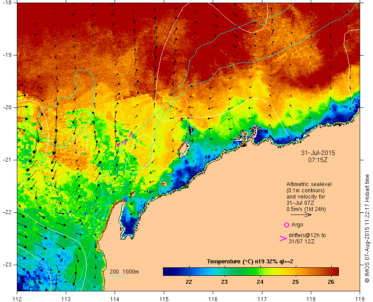This screenshot has width=373, height=302.
Task: Click the '115' longitude axis label
Action: click(x=164, y=298)
